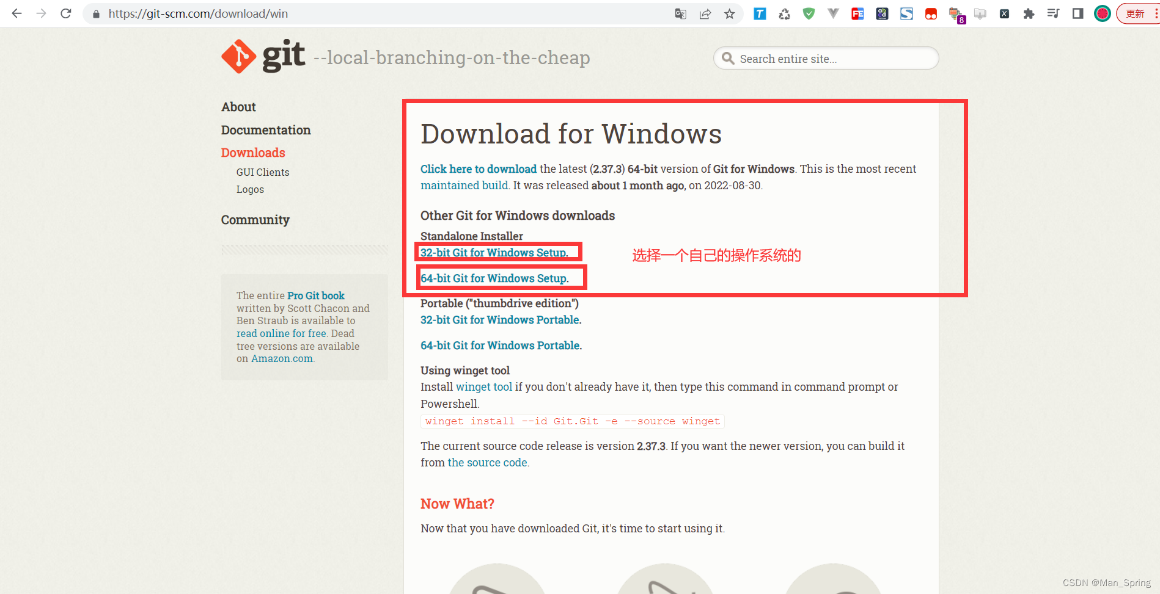Click the Now What? heading

coord(457,504)
